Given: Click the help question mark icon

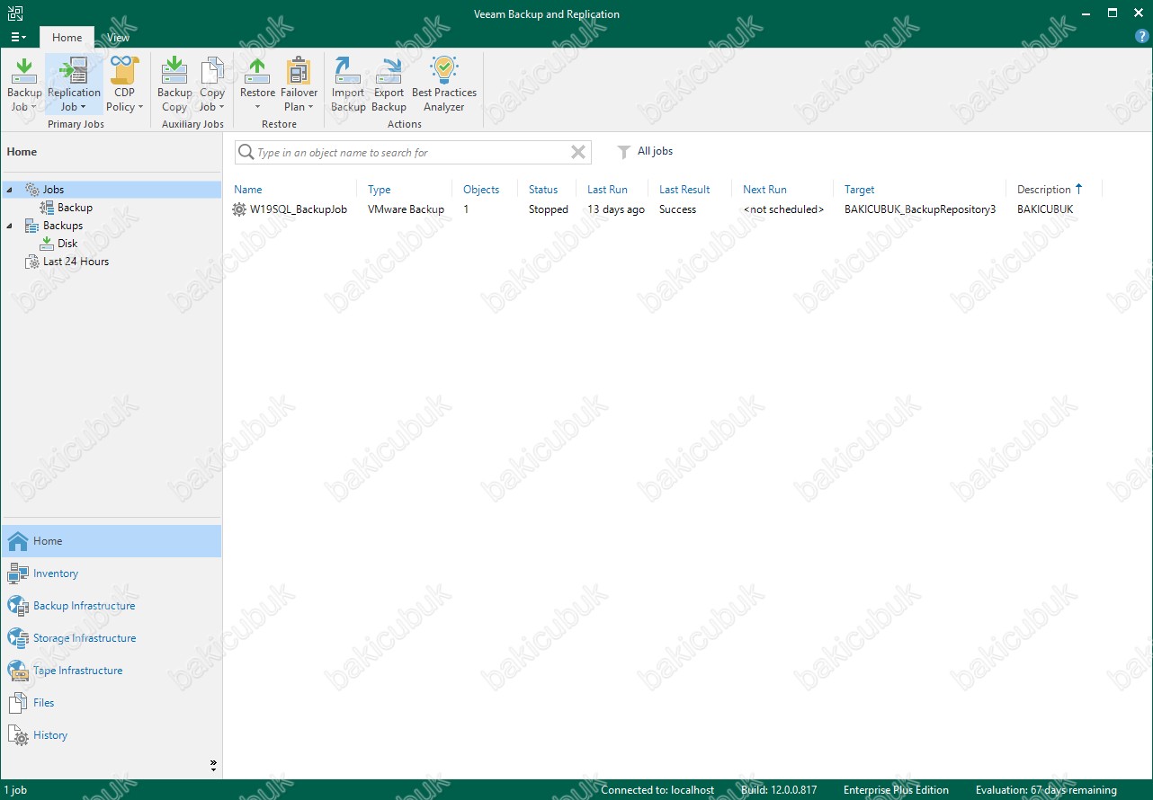Looking at the screenshot, I should coord(1142,37).
